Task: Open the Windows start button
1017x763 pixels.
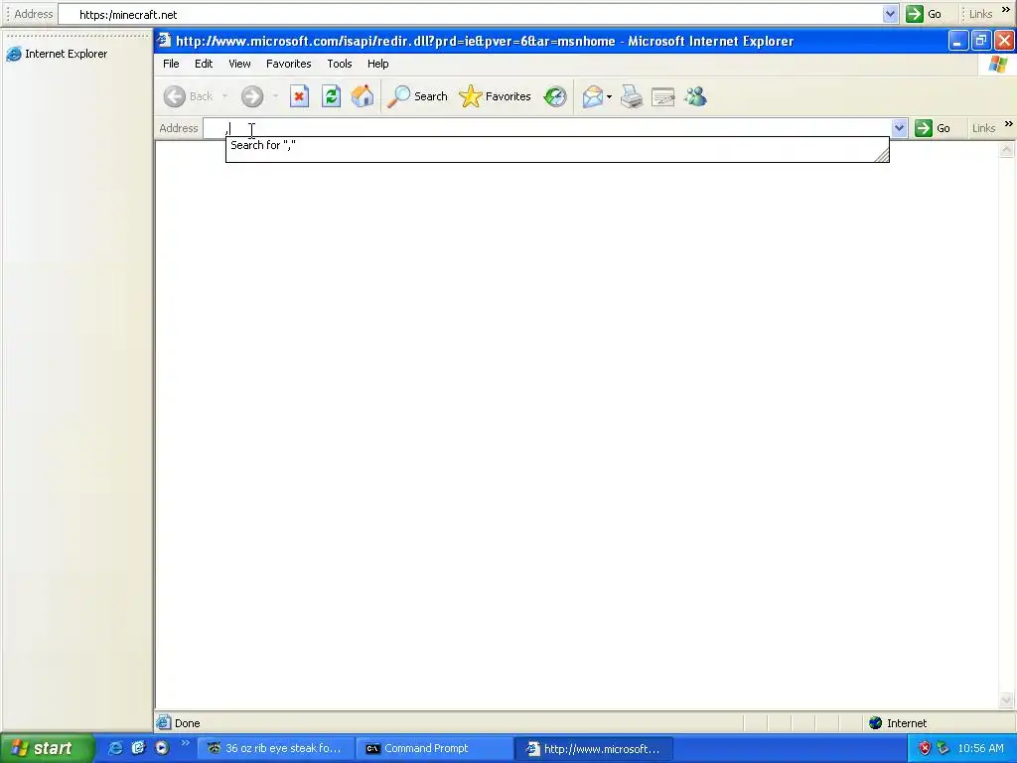Action: [46, 748]
